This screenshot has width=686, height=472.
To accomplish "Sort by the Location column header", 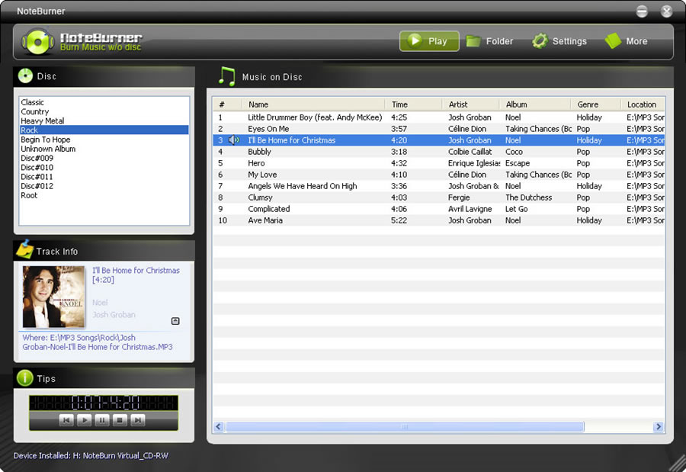I will pyautogui.click(x=643, y=104).
